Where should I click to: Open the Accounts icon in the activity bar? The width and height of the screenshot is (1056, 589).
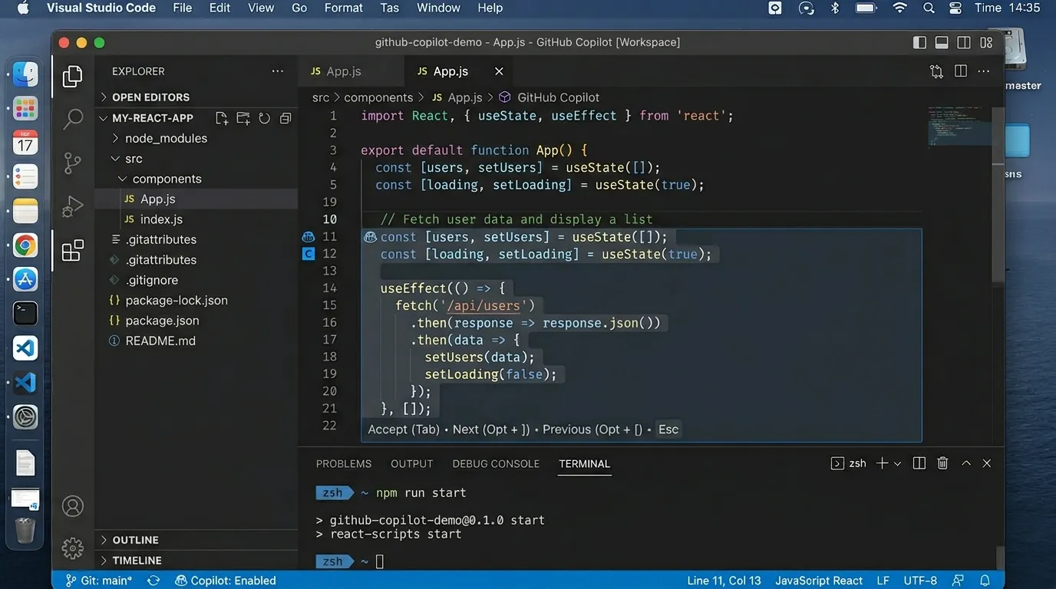[x=73, y=506]
